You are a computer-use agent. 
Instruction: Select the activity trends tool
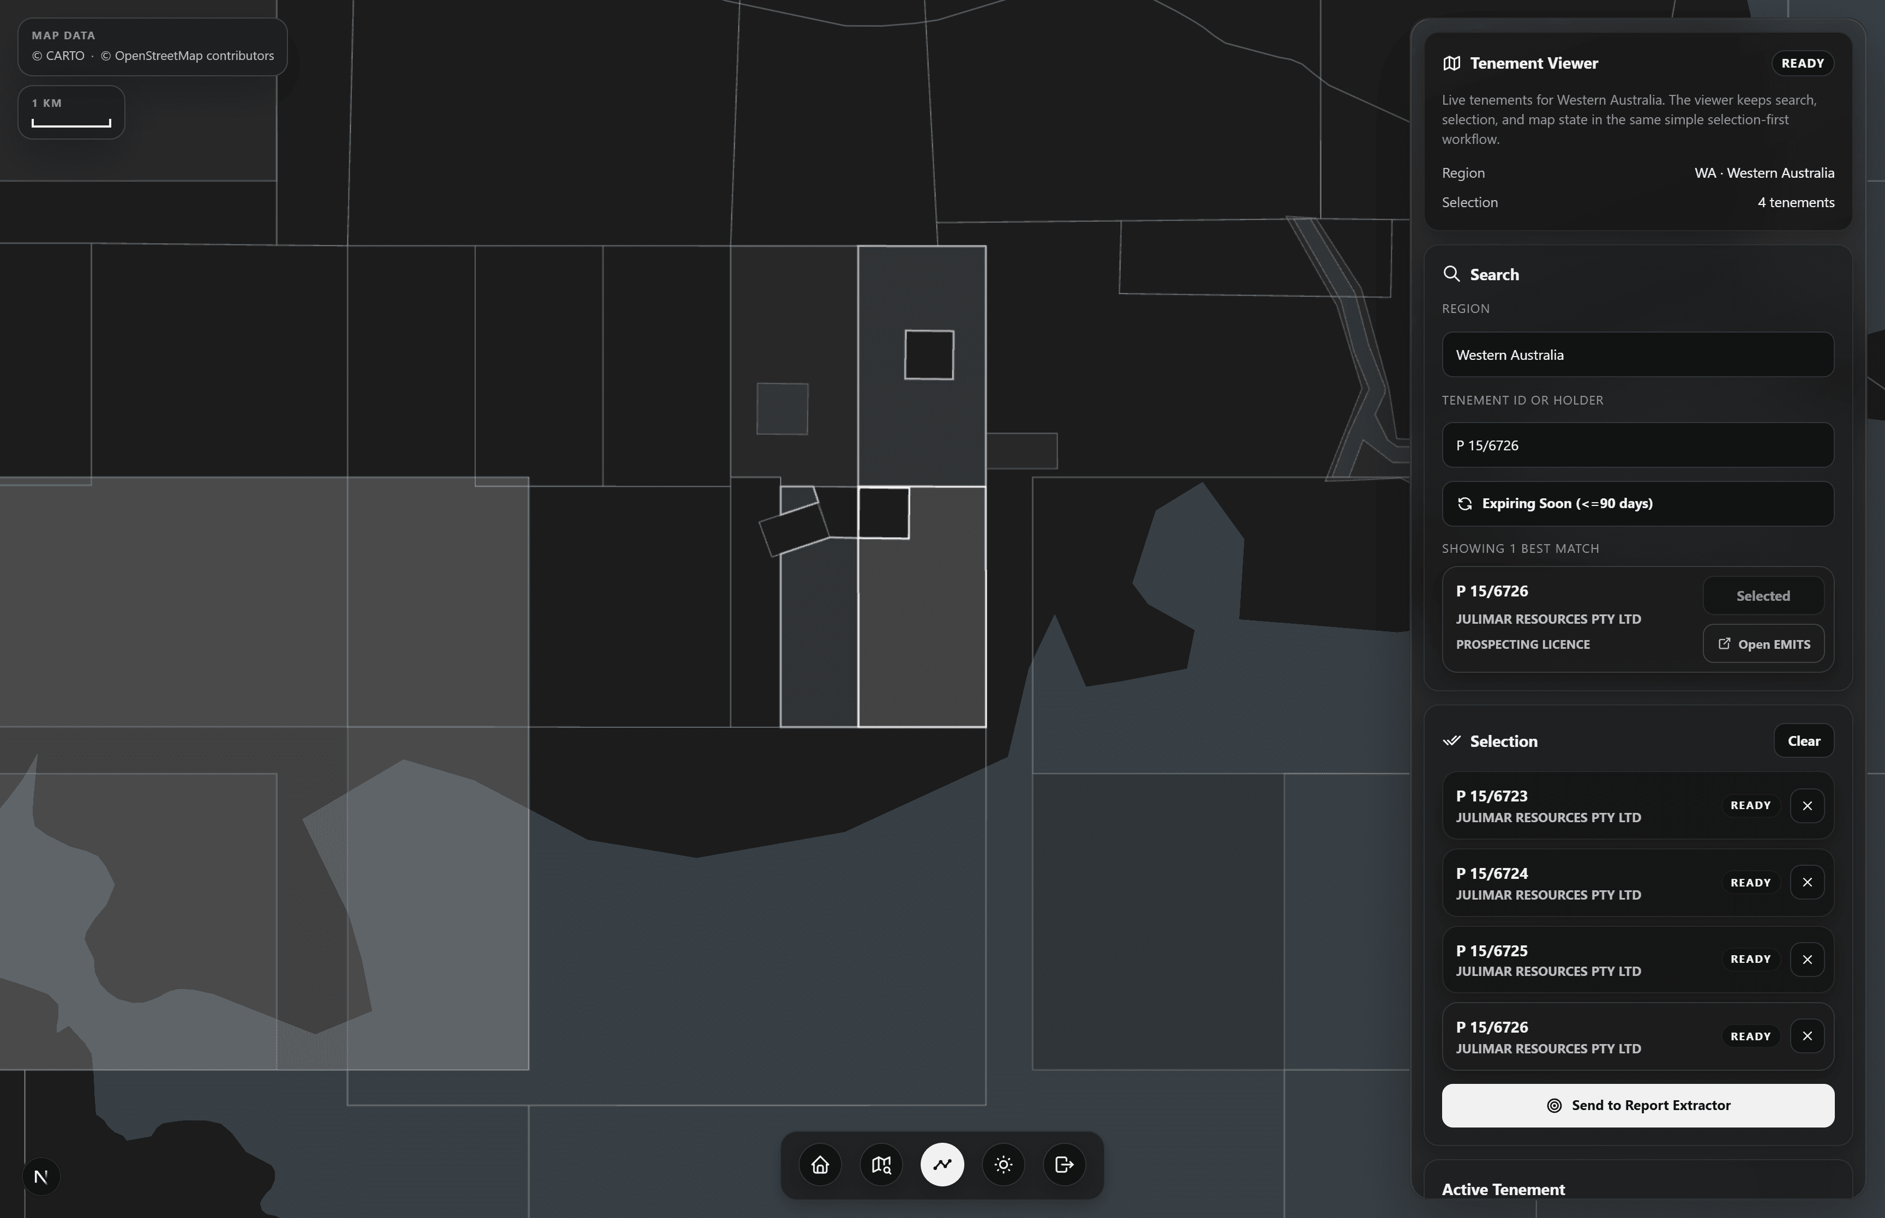point(941,1163)
